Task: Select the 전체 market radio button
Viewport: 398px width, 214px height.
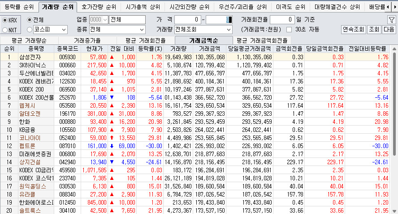Action: (x=30, y=20)
